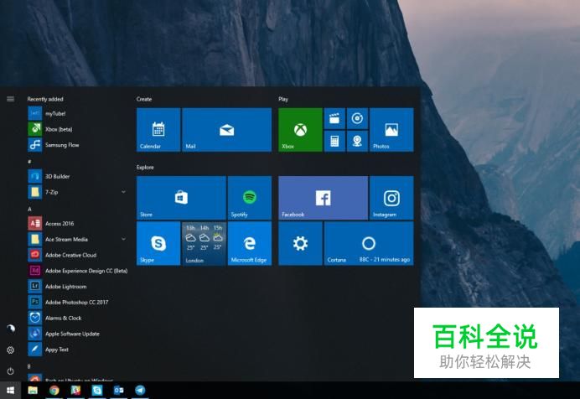Launch the Spotify tile
The height and width of the screenshot is (399, 580).
point(250,198)
